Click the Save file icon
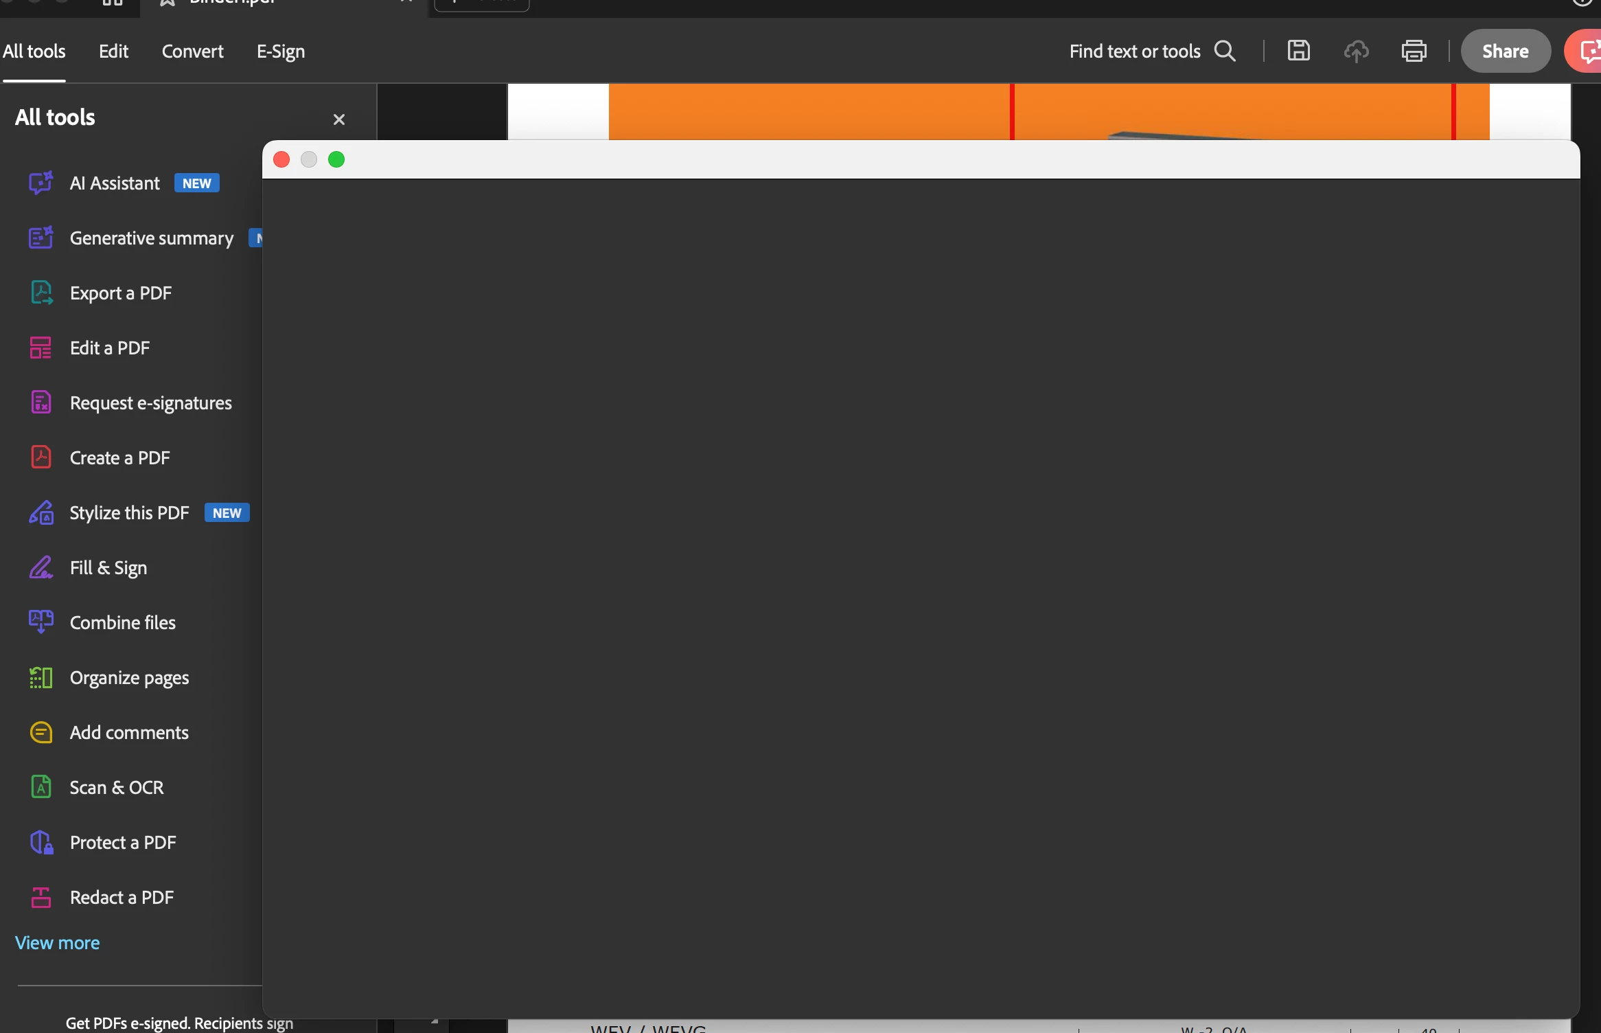Screen dimensions: 1601x1033 tap(1298, 51)
